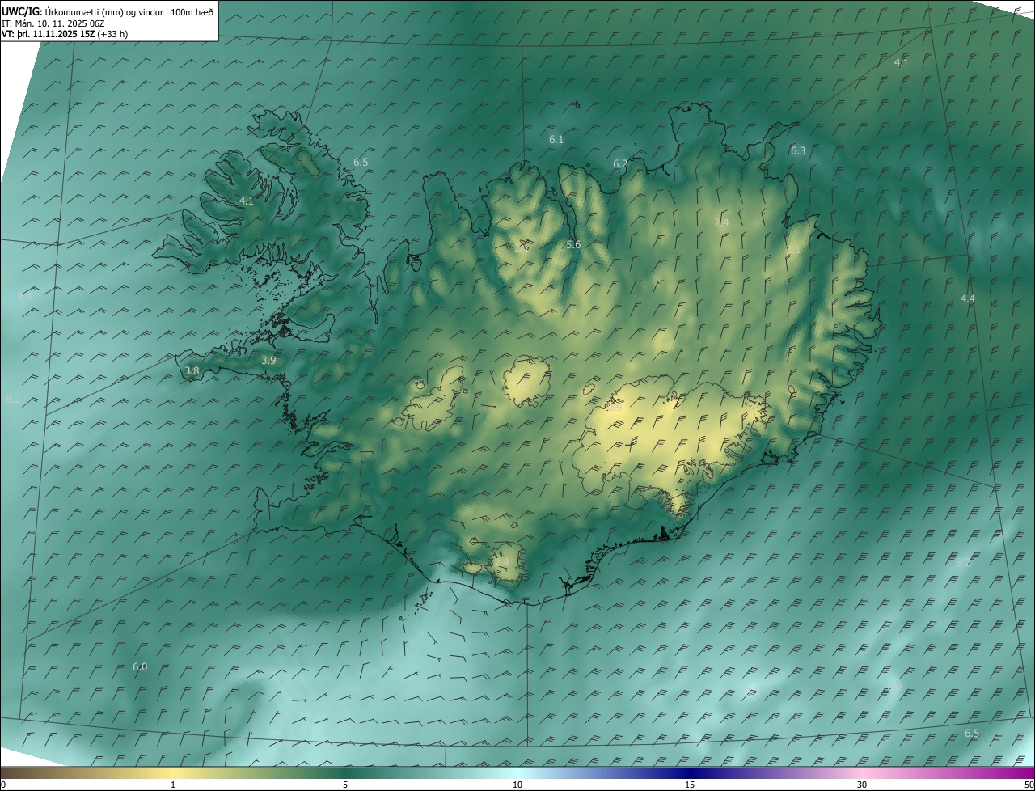The image size is (1035, 791).
Task: Click the 0 tick on the colour scale
Action: [x=2, y=785]
